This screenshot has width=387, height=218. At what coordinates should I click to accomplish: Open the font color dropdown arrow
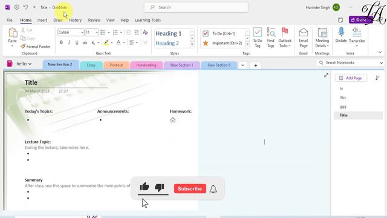point(124,43)
